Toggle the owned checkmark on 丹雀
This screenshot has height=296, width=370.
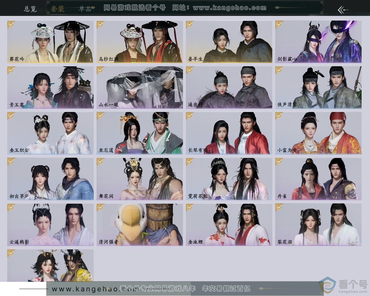tap(279, 161)
